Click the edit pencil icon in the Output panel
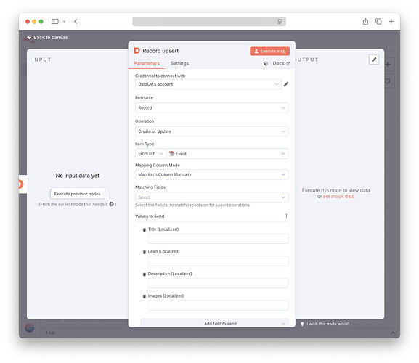The image size is (419, 363). (374, 60)
